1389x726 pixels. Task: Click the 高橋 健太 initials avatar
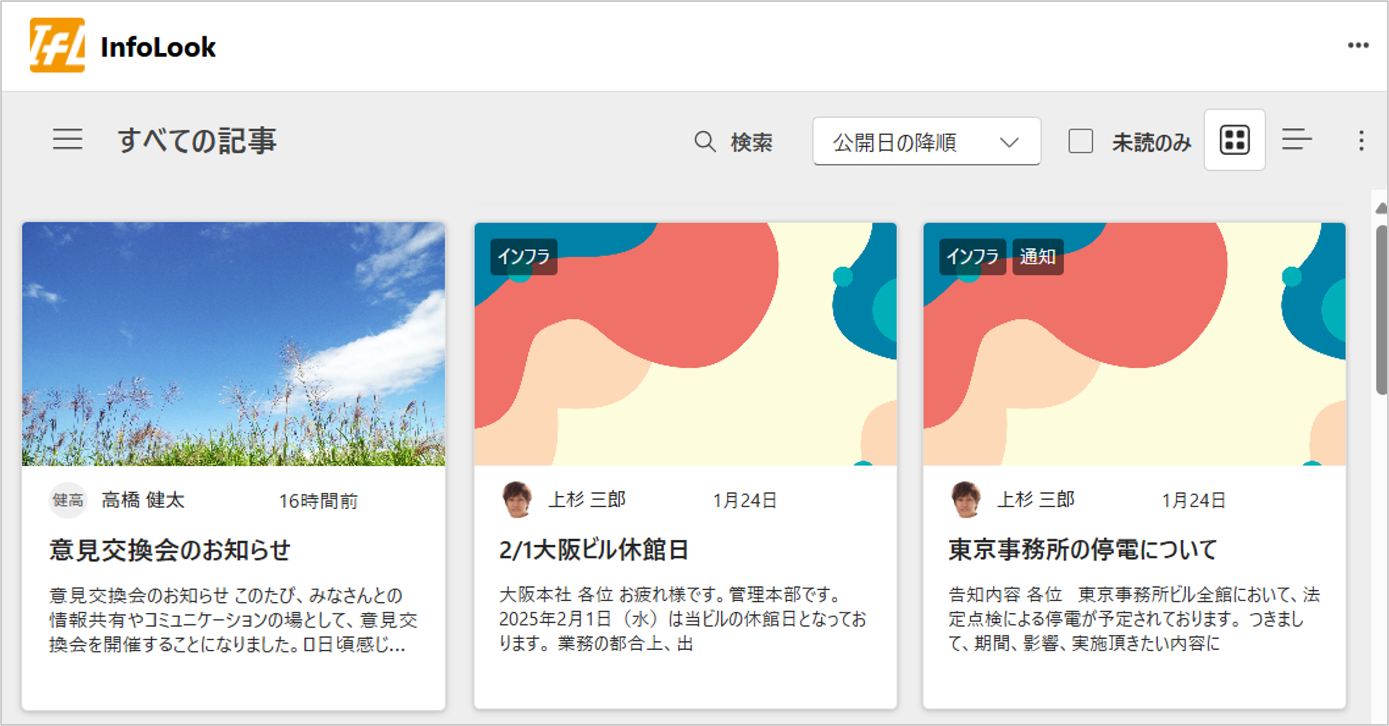(68, 500)
